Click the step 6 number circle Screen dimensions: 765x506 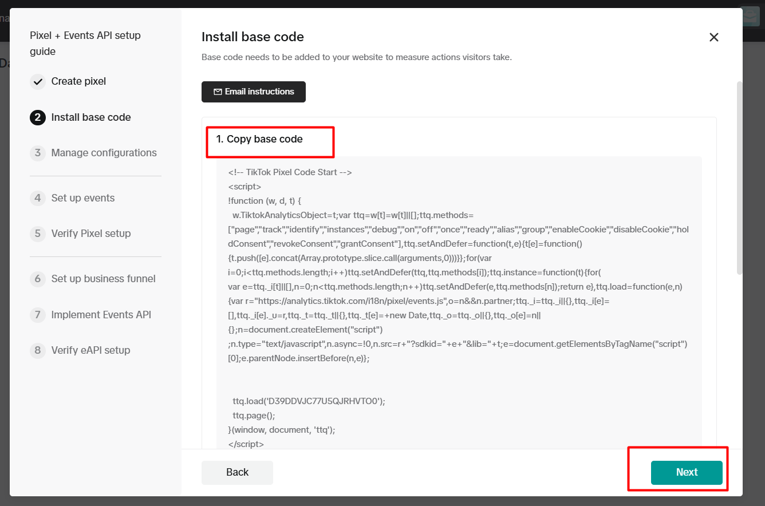(x=38, y=279)
